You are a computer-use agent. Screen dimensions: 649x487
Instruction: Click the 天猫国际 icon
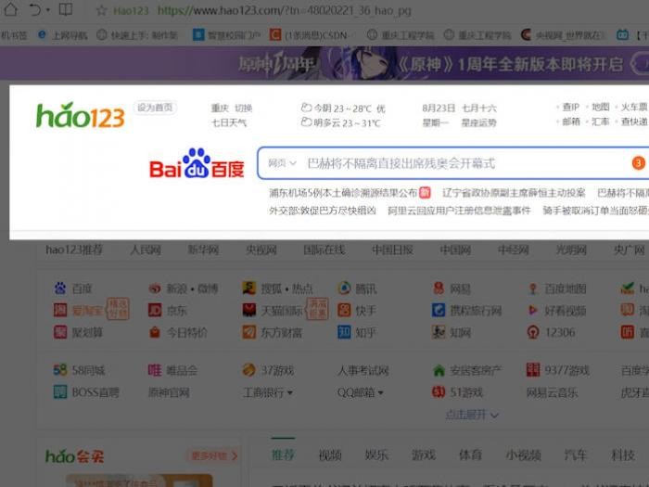click(x=248, y=310)
